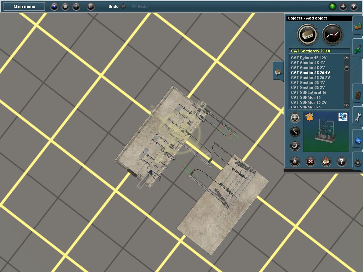Toggle the grid window icon in top toolbar

[x=91, y=6]
